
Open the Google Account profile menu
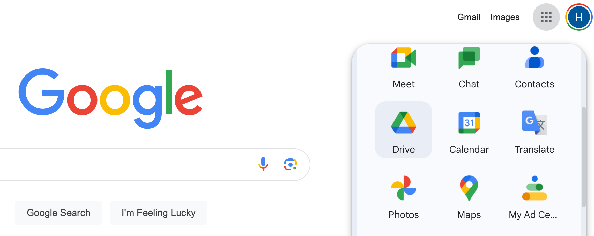579,17
